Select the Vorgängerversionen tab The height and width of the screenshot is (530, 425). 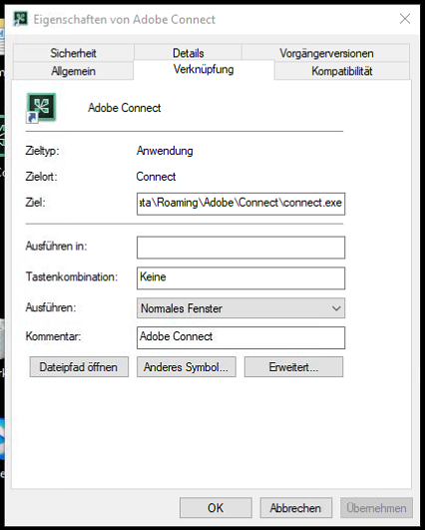[x=326, y=53]
